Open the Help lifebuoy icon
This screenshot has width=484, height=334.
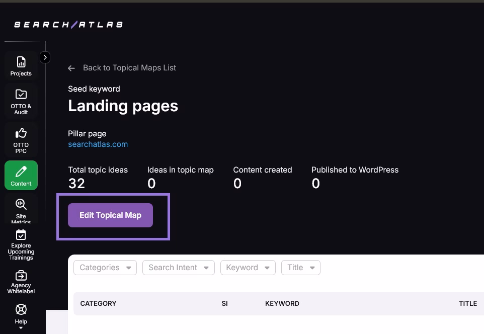point(21,309)
